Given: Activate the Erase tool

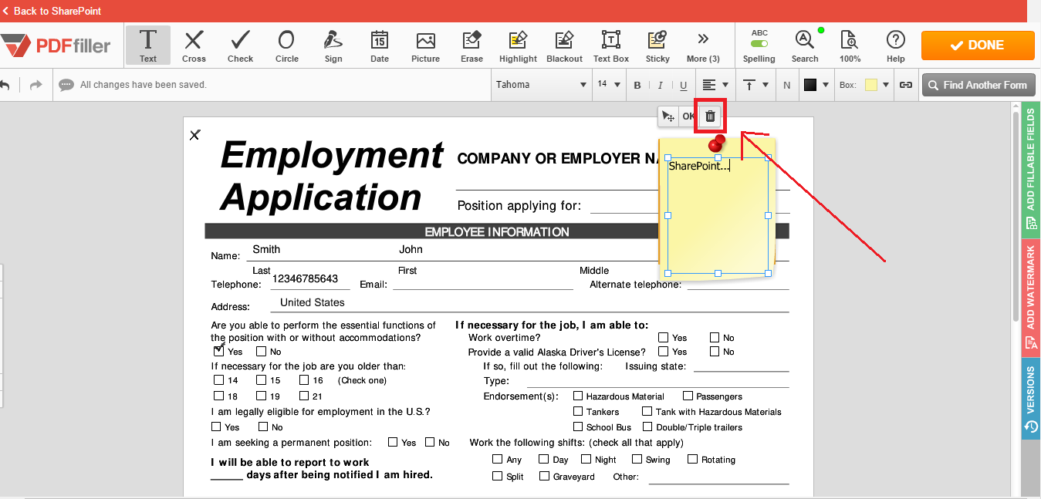Looking at the screenshot, I should pyautogui.click(x=471, y=46).
